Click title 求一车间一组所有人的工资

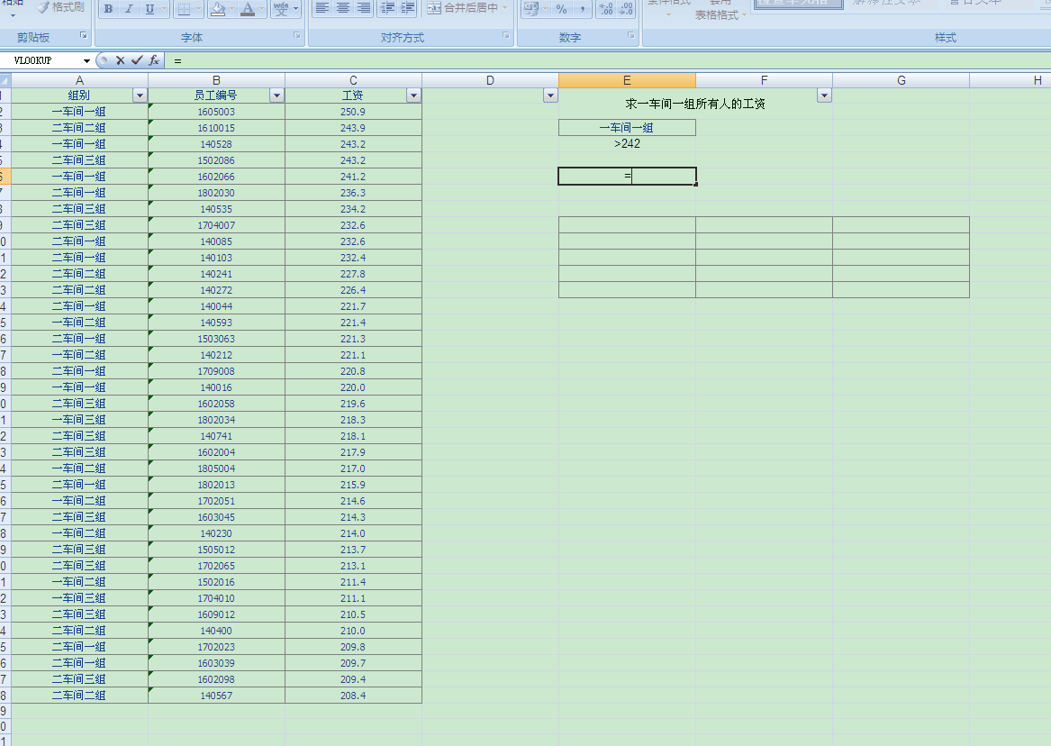coord(695,104)
